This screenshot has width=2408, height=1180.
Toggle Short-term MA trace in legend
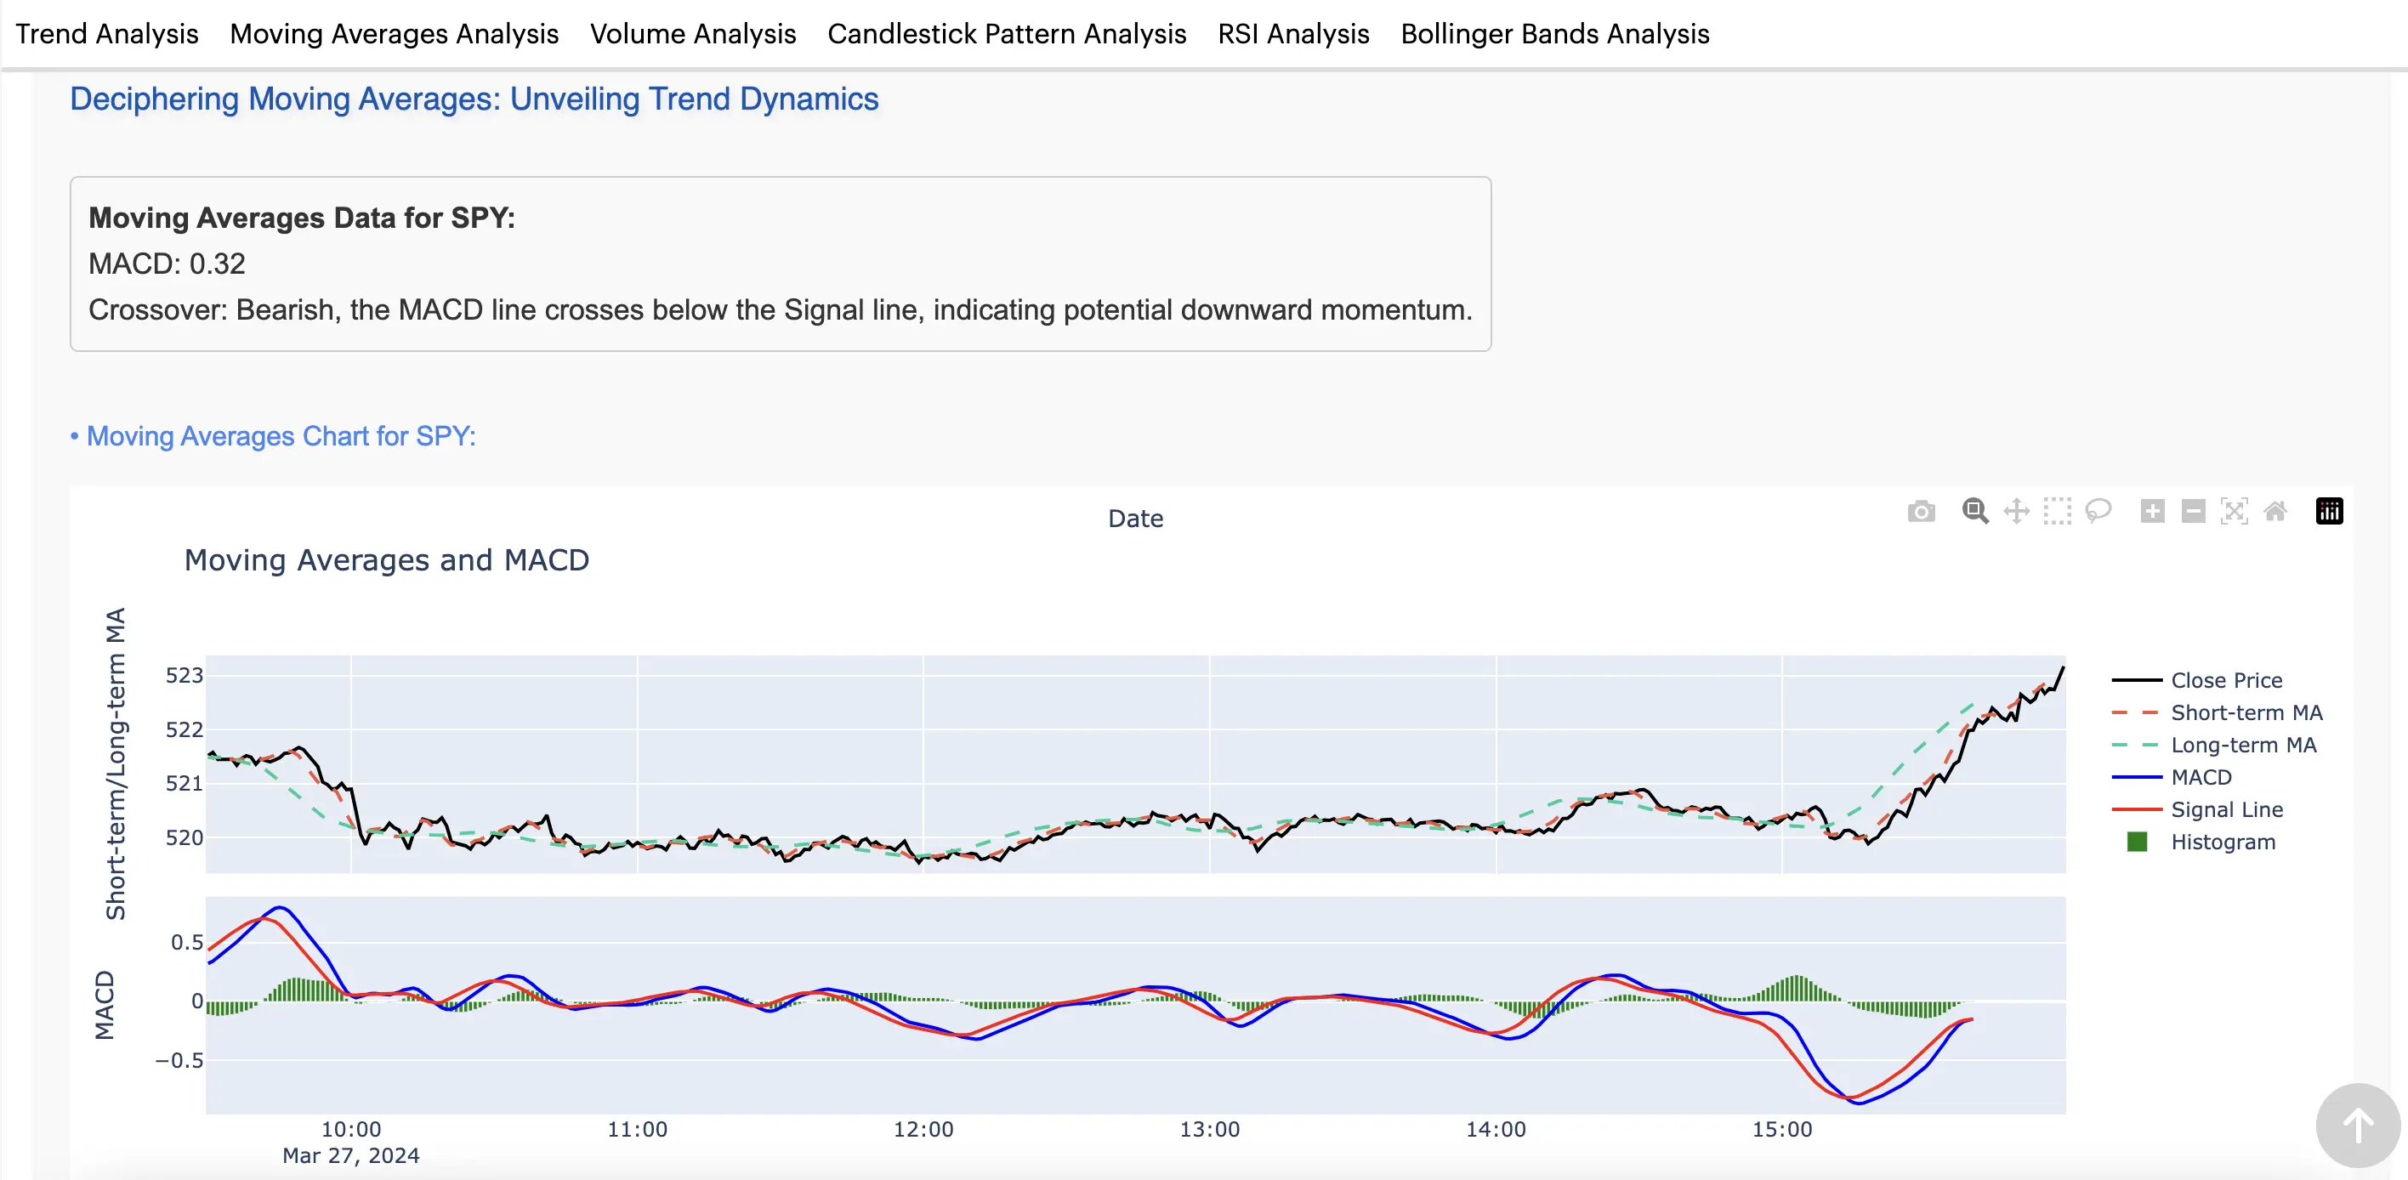click(x=2217, y=713)
